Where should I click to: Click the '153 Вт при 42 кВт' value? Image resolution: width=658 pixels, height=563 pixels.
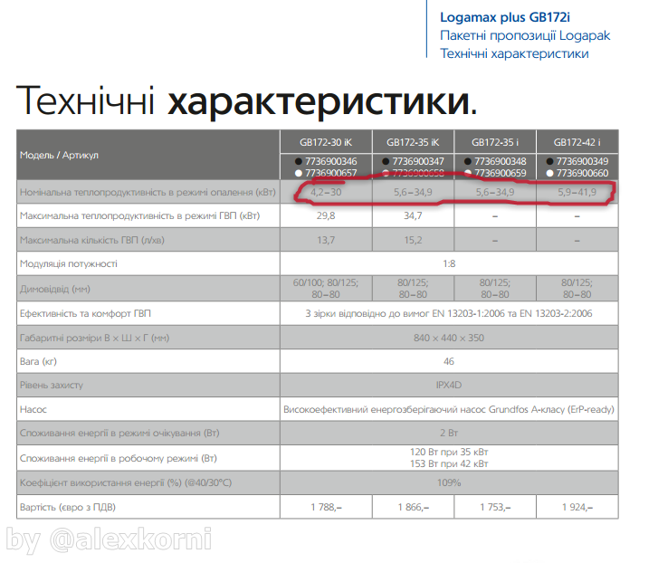point(449,464)
